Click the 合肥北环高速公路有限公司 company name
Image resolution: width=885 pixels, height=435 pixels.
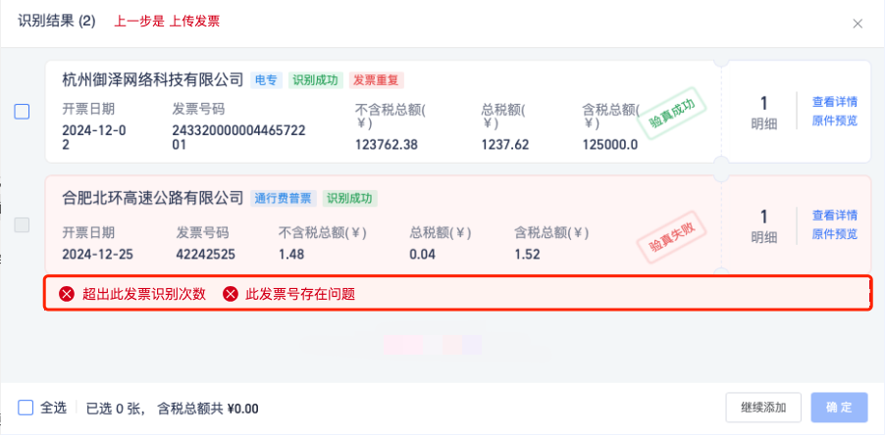tap(153, 198)
